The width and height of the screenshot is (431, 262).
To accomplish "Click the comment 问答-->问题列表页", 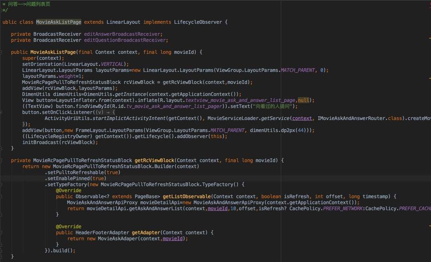I will [x=29, y=4].
